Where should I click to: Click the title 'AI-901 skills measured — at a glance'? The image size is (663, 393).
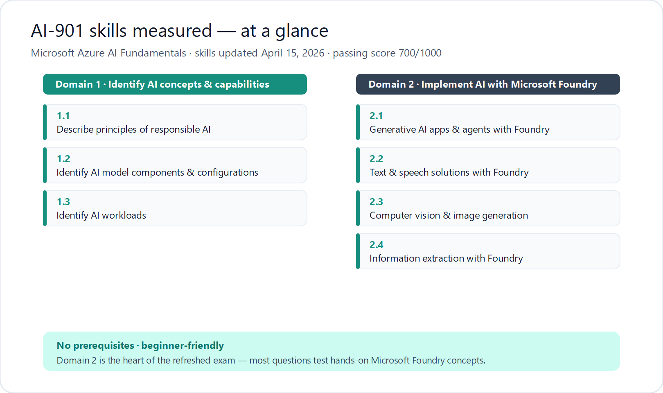[x=180, y=31]
